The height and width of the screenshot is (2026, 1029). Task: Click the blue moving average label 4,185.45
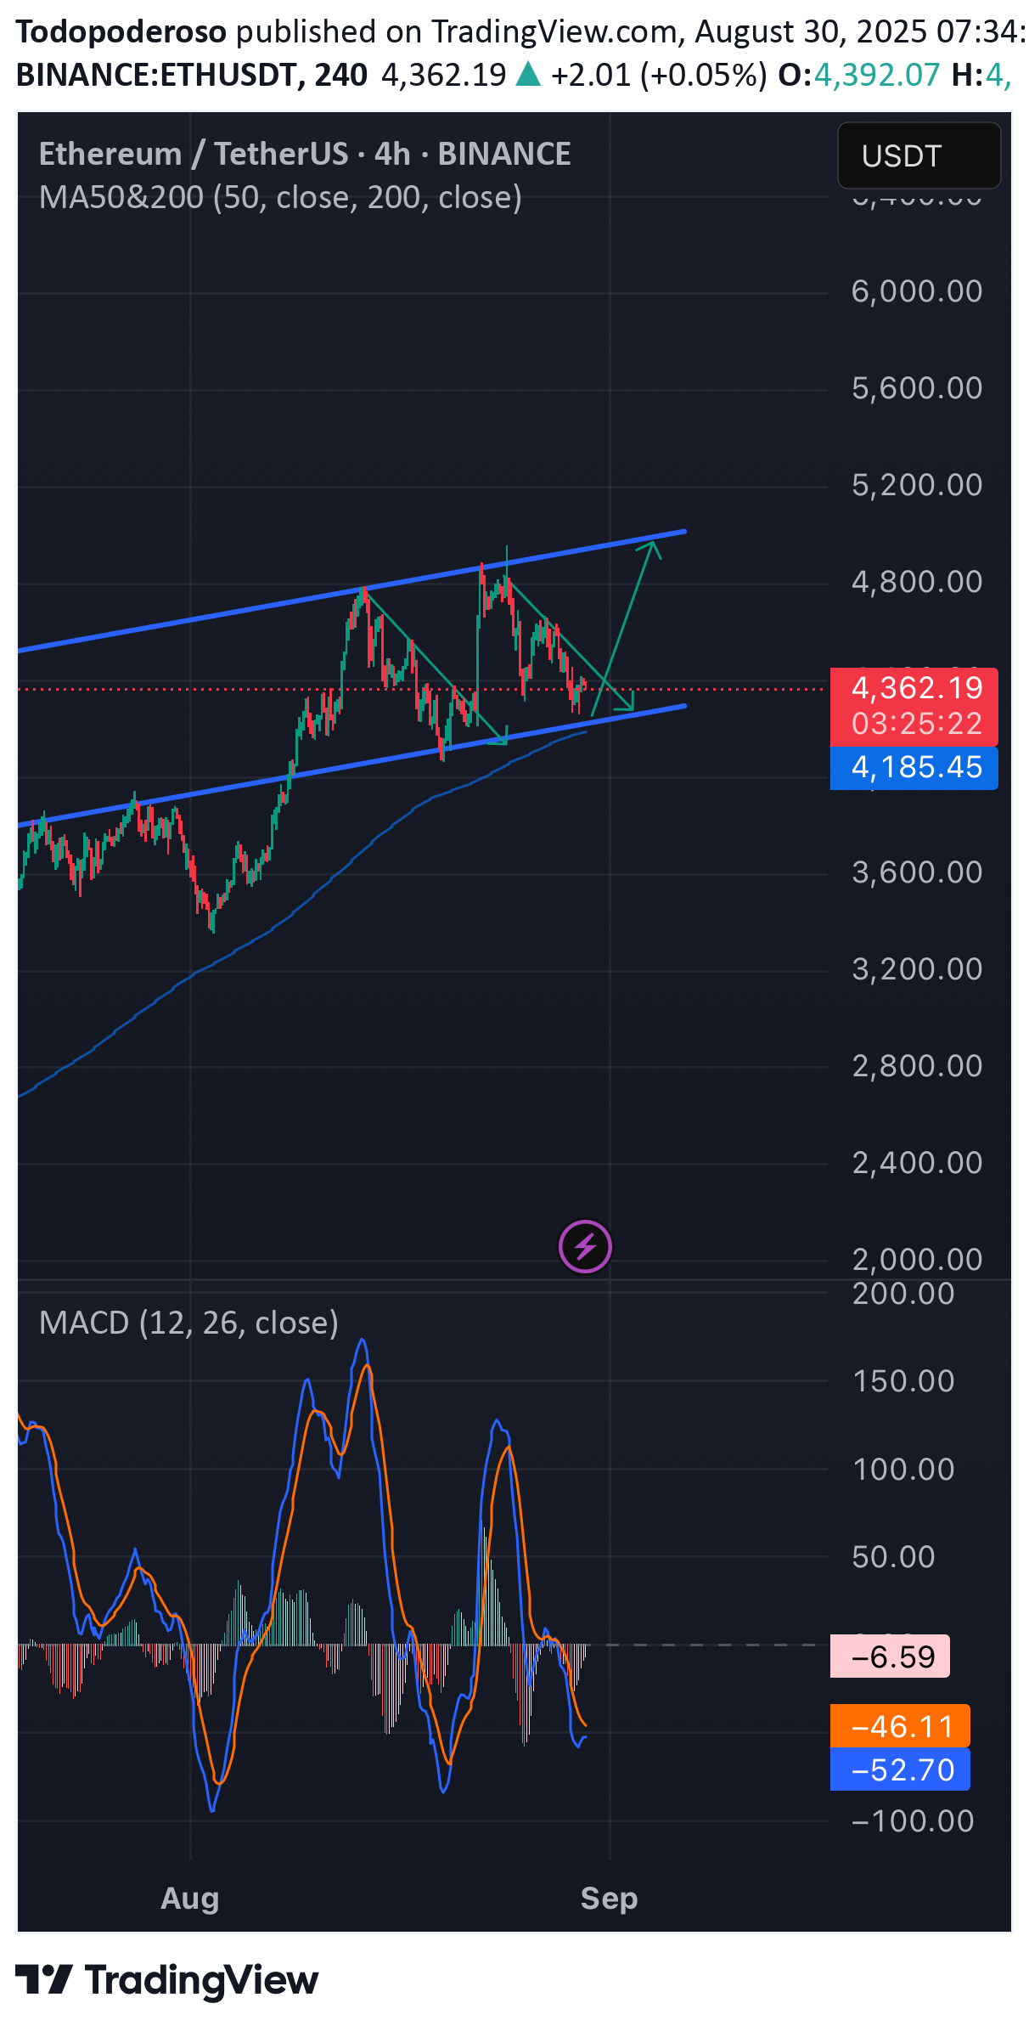click(x=914, y=767)
